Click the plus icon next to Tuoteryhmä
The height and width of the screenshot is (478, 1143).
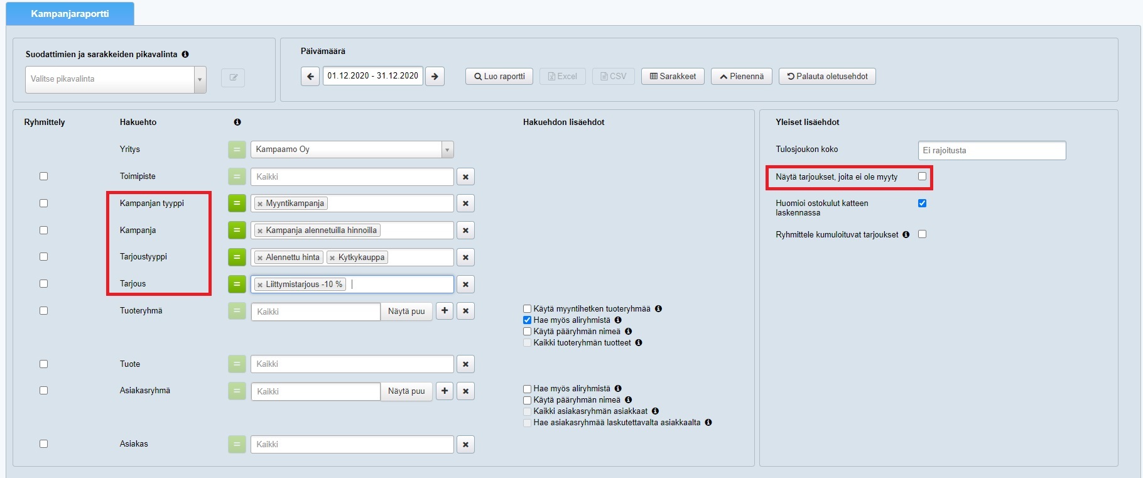point(445,311)
